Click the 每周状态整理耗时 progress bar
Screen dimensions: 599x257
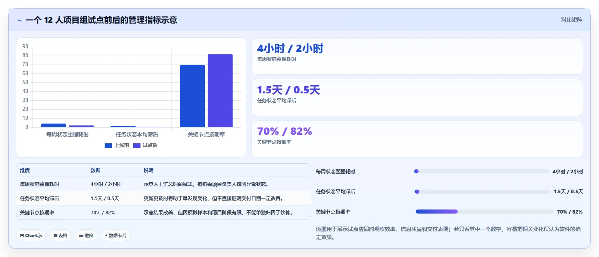[481, 171]
